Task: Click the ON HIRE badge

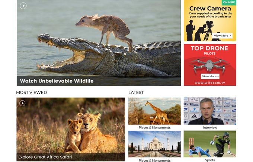Action: (x=229, y=3)
